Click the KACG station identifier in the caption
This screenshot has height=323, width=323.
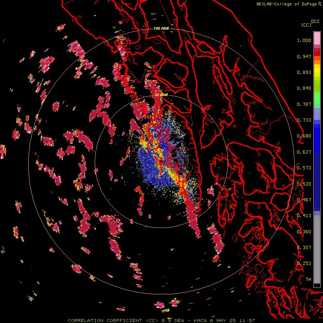point(200,320)
